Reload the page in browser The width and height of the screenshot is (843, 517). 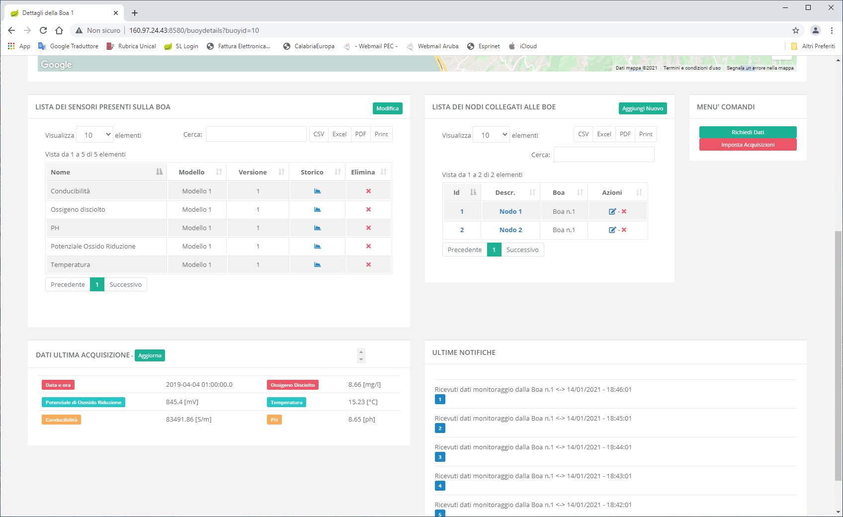click(x=43, y=30)
